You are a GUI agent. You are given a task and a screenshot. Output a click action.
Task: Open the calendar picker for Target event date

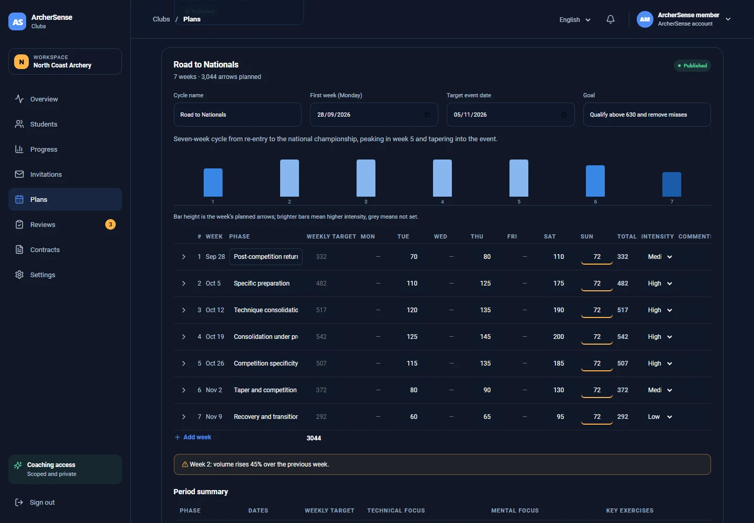(x=564, y=115)
